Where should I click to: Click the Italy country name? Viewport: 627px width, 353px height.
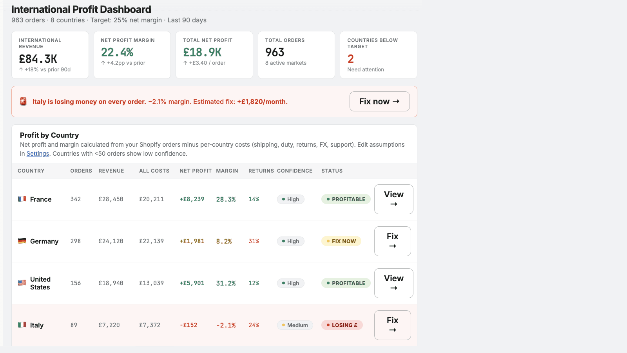(x=37, y=325)
